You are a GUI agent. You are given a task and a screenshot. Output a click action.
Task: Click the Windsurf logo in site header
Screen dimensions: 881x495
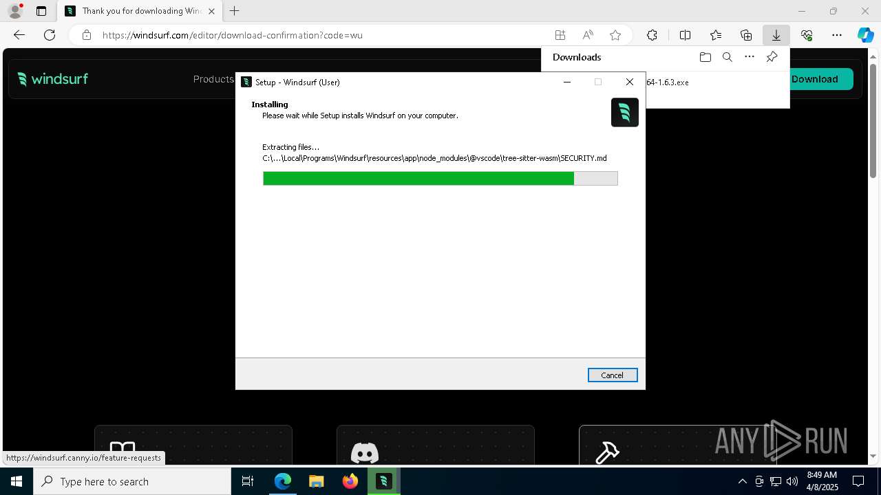click(53, 79)
